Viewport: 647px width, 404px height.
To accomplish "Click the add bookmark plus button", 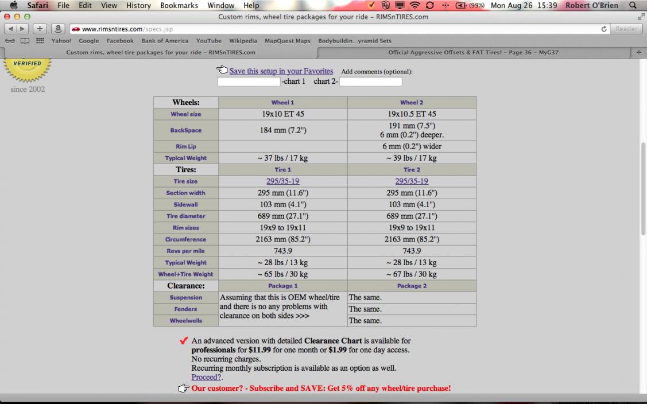I will (x=40, y=29).
